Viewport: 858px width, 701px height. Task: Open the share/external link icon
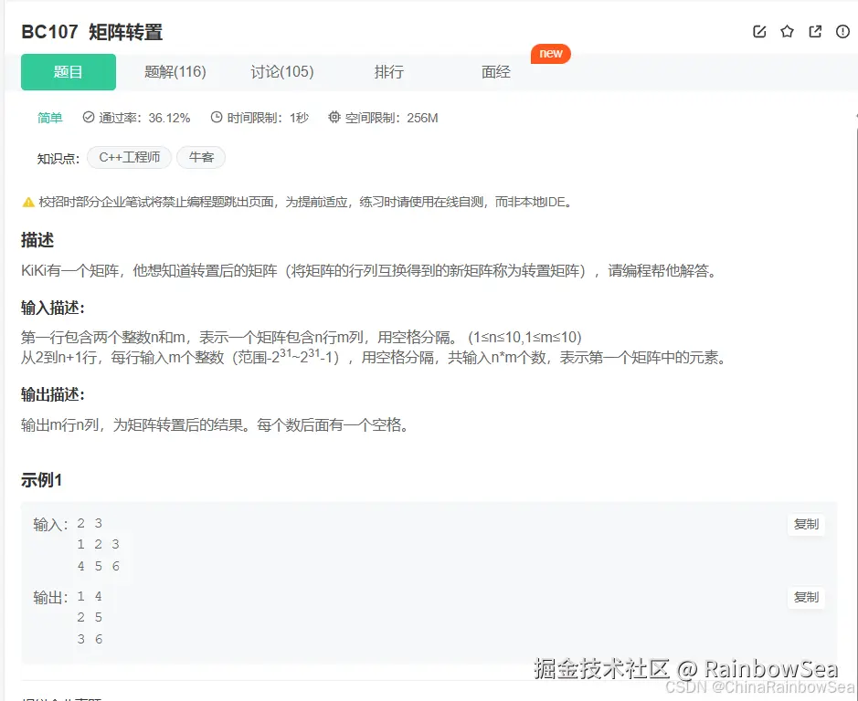813,31
